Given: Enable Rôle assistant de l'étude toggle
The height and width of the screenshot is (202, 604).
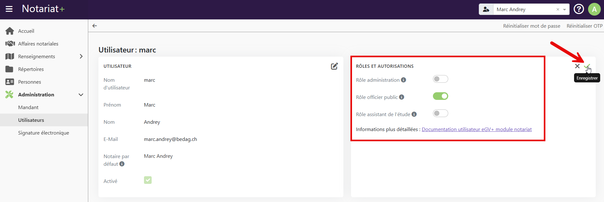Looking at the screenshot, I should point(440,113).
